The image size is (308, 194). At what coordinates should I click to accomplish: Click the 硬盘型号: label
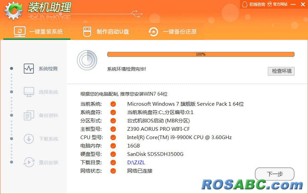[x=91, y=154]
